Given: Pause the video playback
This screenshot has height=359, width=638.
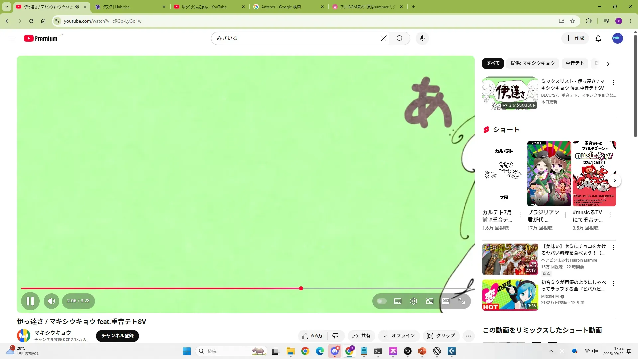Looking at the screenshot, I should (30, 301).
